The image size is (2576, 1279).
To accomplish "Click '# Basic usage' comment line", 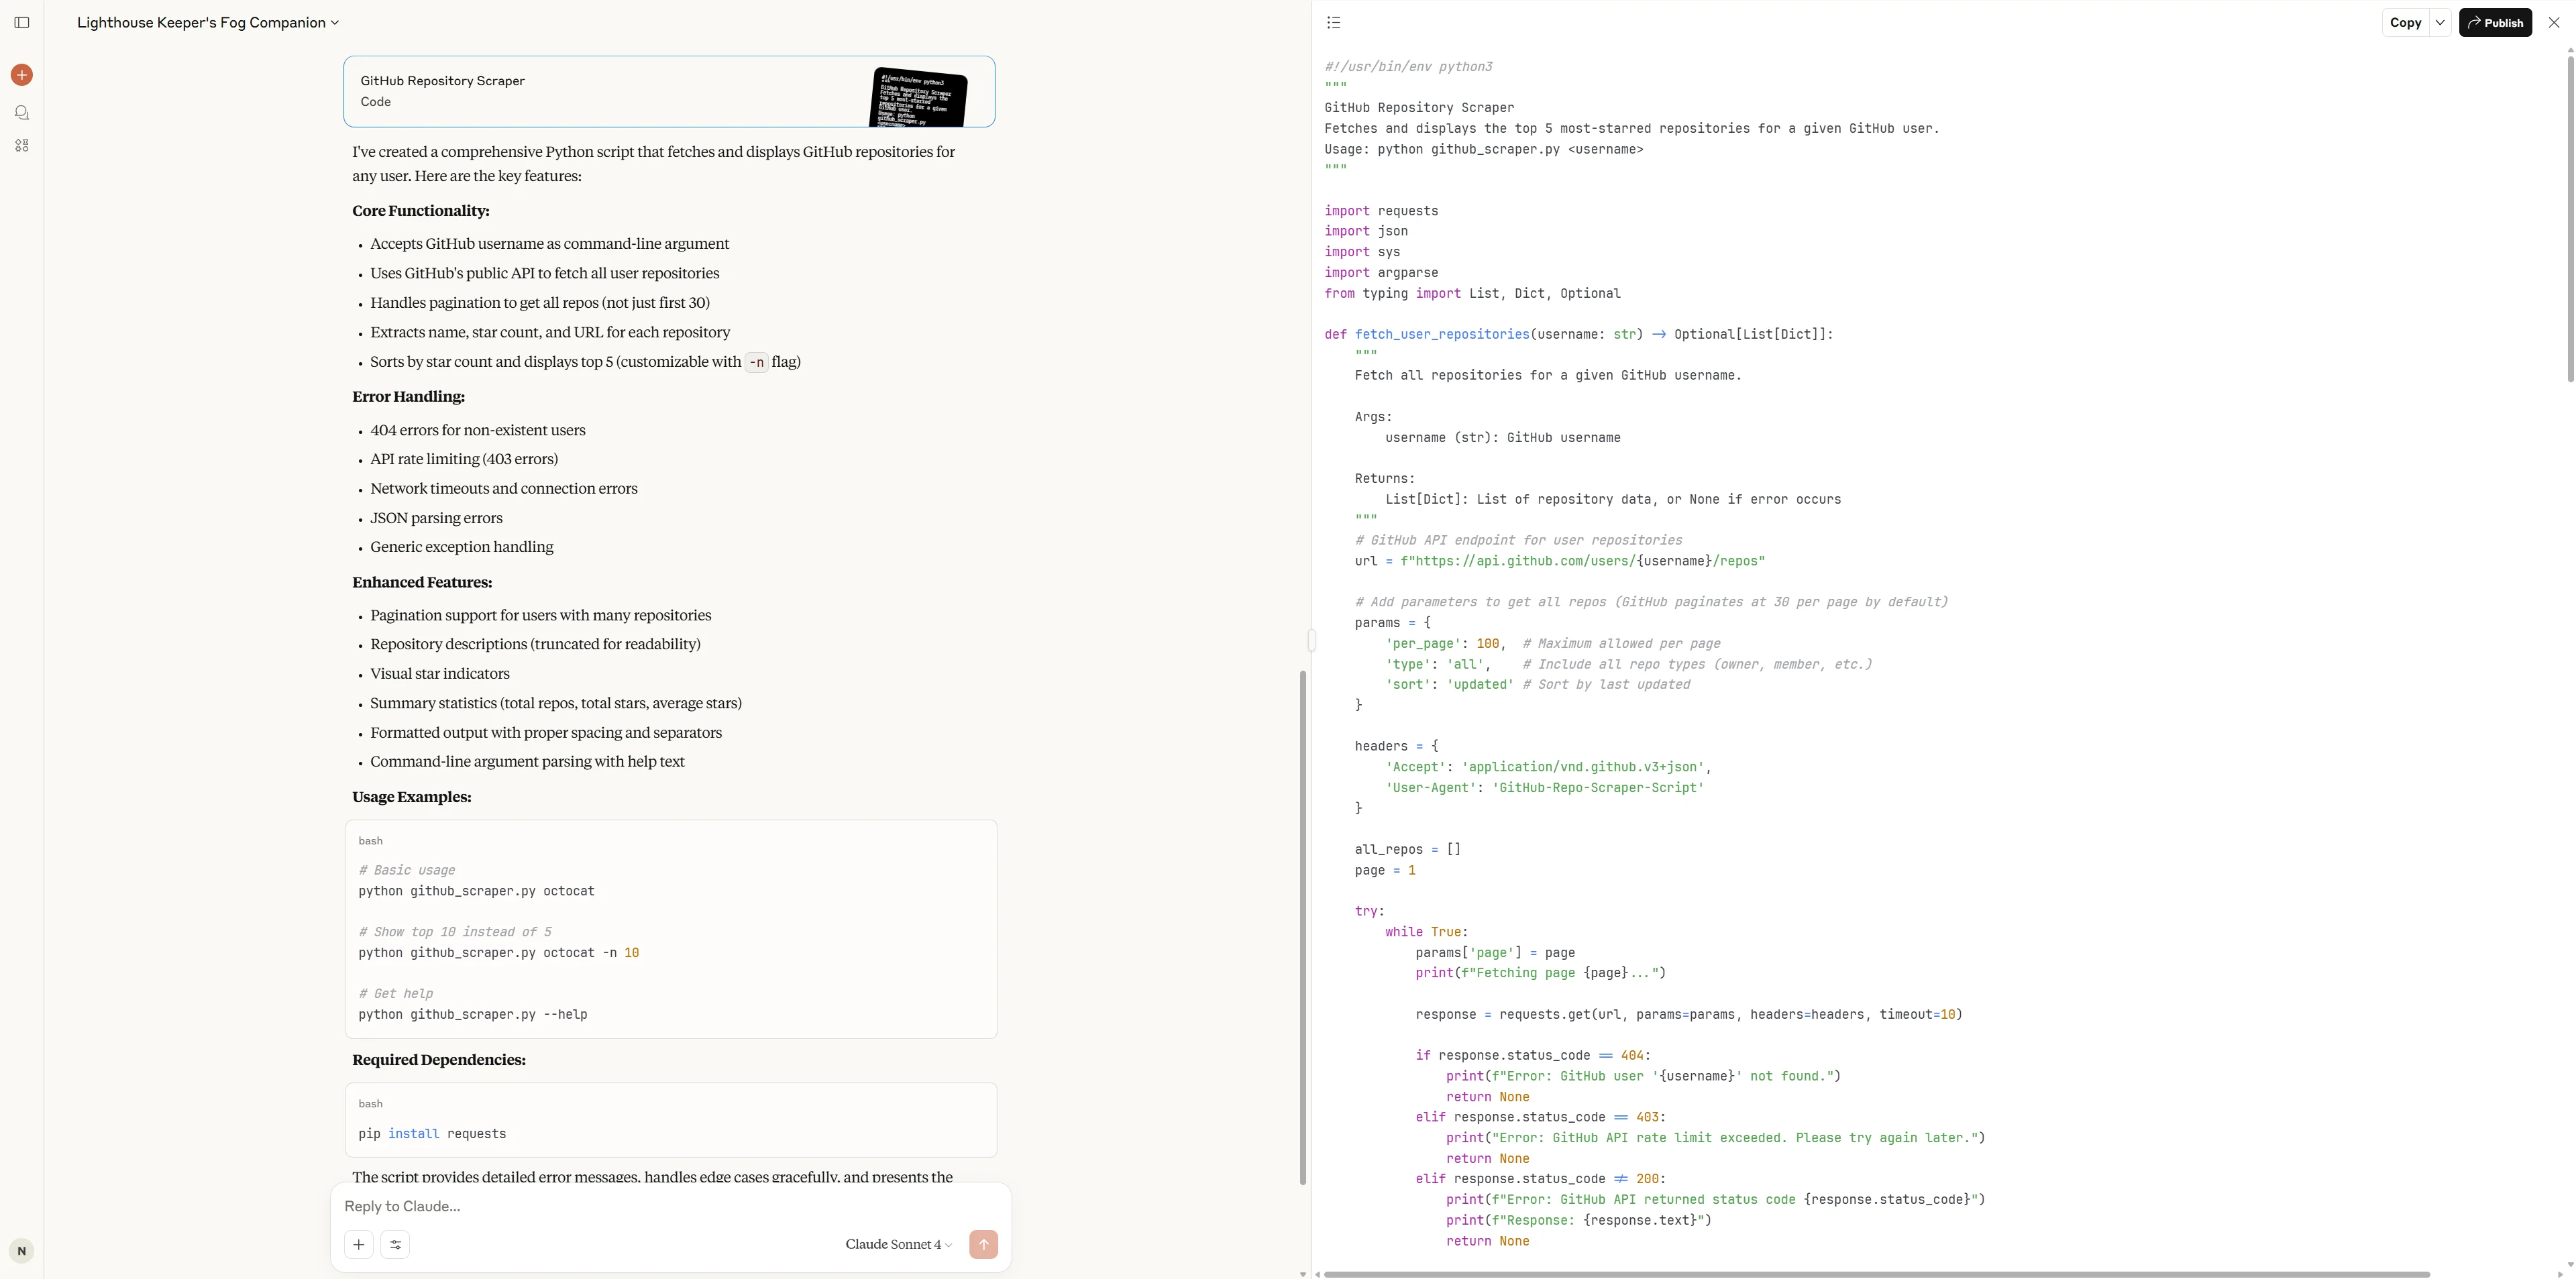I will 407,870.
